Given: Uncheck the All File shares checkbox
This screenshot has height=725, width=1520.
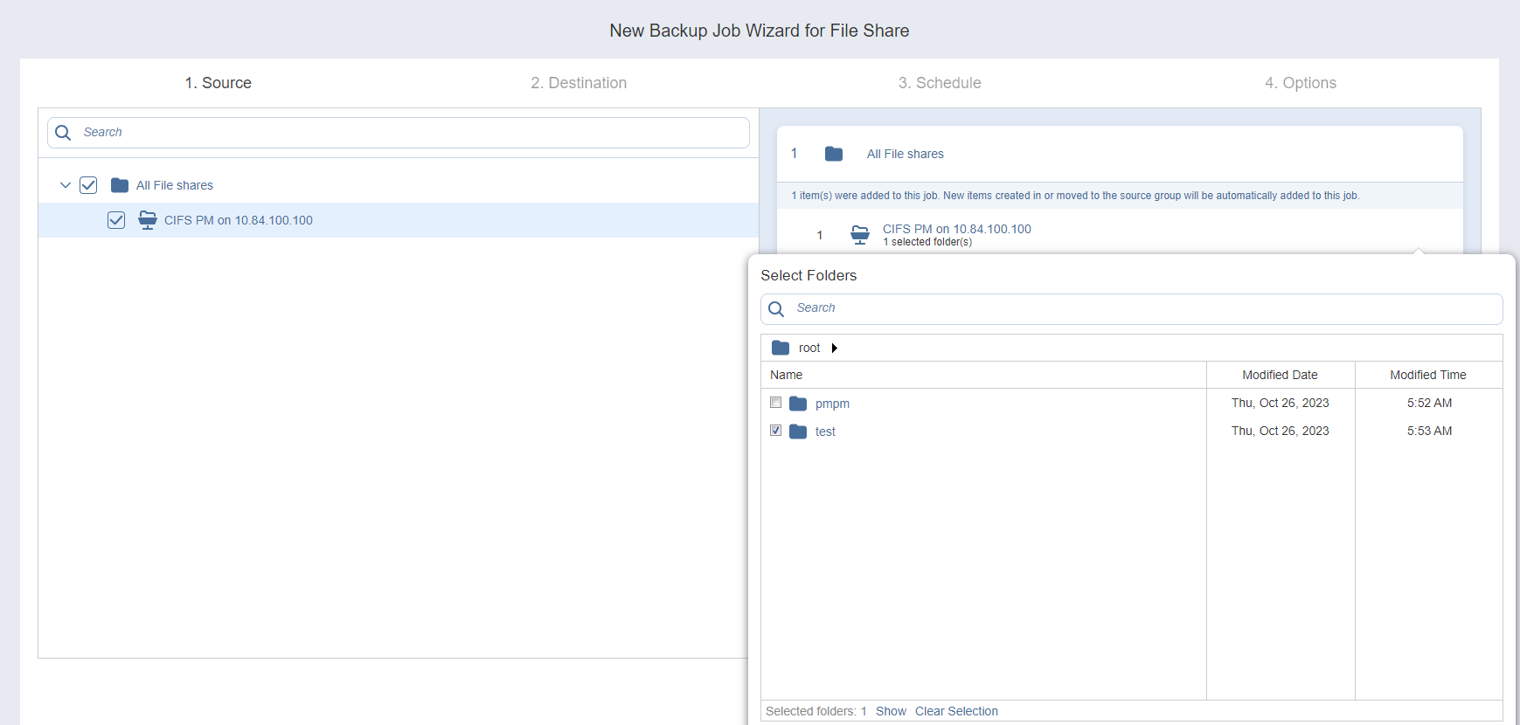Looking at the screenshot, I should click(88, 185).
